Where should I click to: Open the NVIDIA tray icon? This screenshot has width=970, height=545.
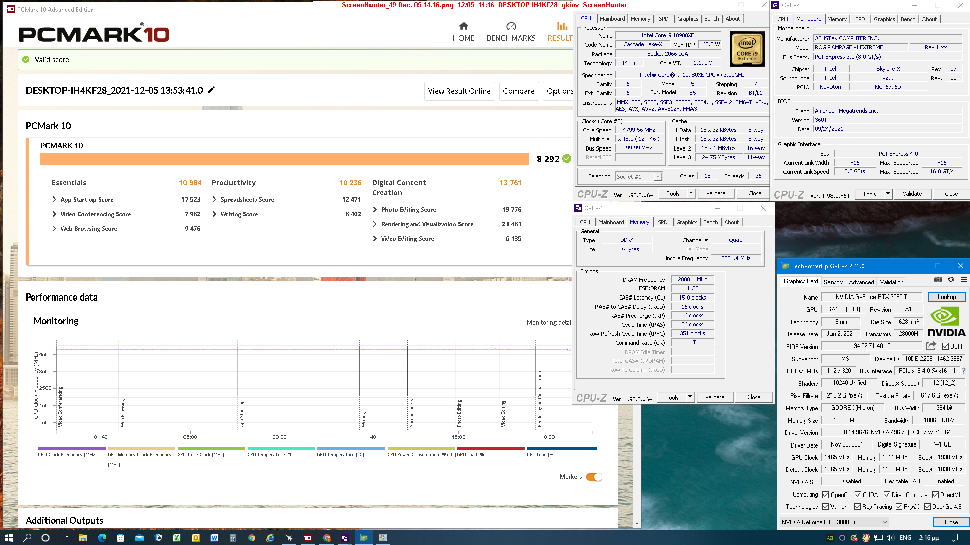click(829, 538)
